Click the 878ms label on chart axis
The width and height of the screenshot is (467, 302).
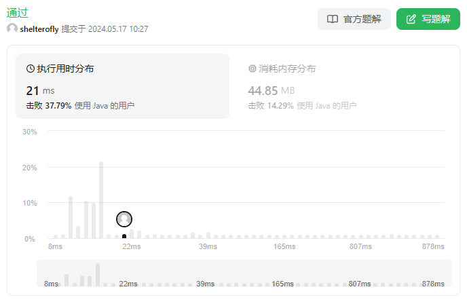[x=433, y=246]
